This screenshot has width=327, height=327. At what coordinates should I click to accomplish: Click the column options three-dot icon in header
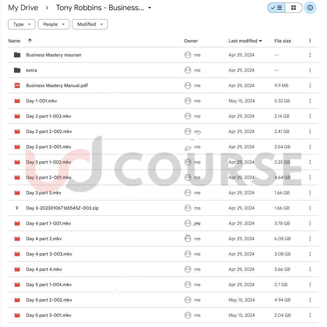point(310,41)
